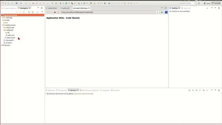Open the Snippets tab

[105, 90]
